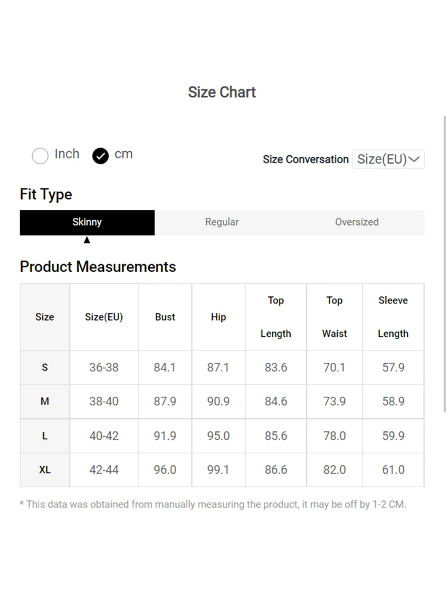Click the Product Measurements heading
Viewport: 446px width, 595px height.
point(98,267)
